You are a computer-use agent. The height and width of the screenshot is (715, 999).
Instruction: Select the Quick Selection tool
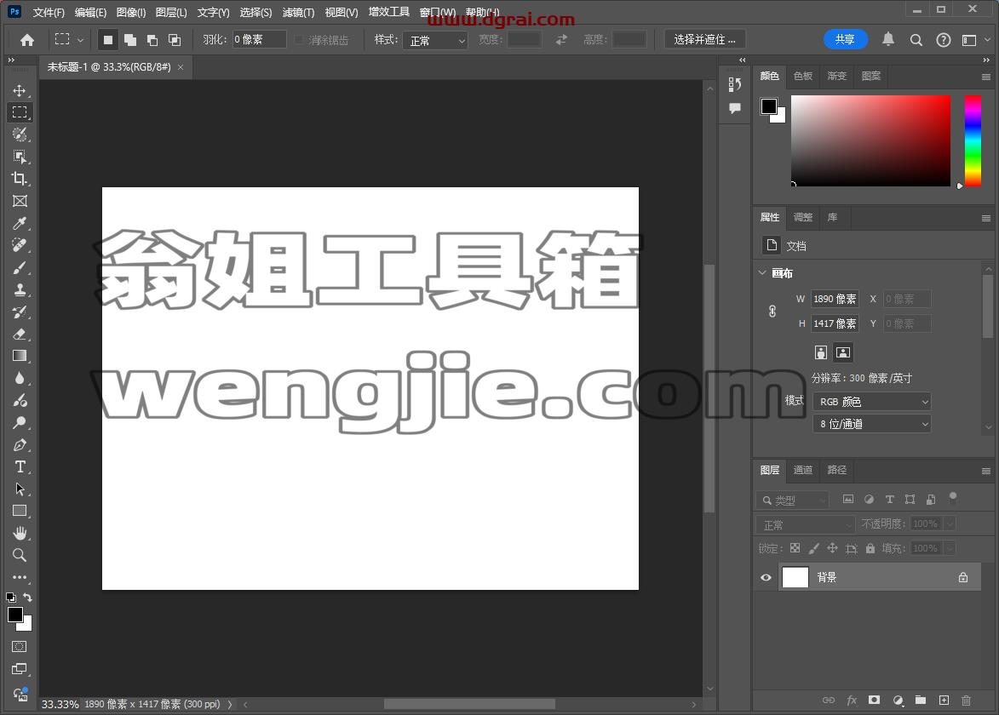(20, 134)
